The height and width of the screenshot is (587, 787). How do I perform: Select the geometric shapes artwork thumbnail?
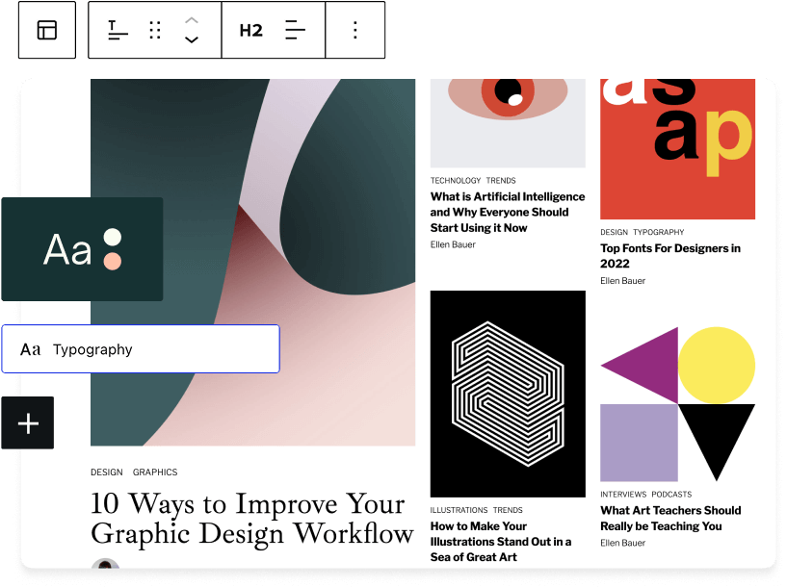coord(677,403)
